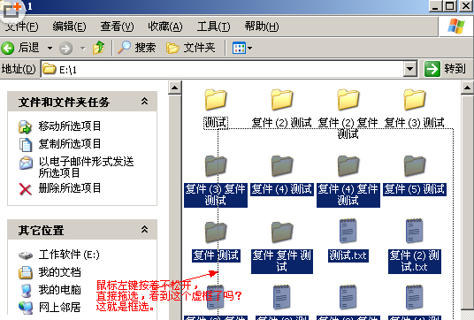Select the 复件 (4) 复件 测试 folder icon

(x=348, y=166)
